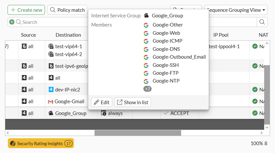Click the Google-DNS member icon
Image resolution: width=275 pixels, height=153 pixels.
tap(146, 49)
